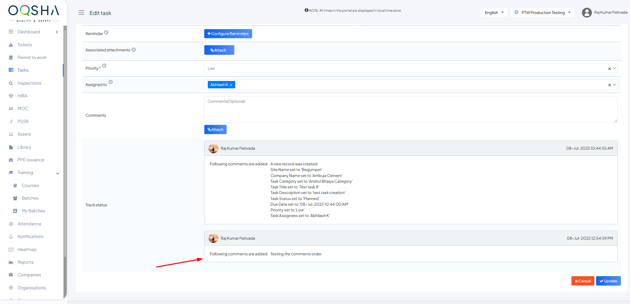Image resolution: width=630 pixels, height=304 pixels.
Task: Go to Inspections in sidebar
Action: (29, 83)
